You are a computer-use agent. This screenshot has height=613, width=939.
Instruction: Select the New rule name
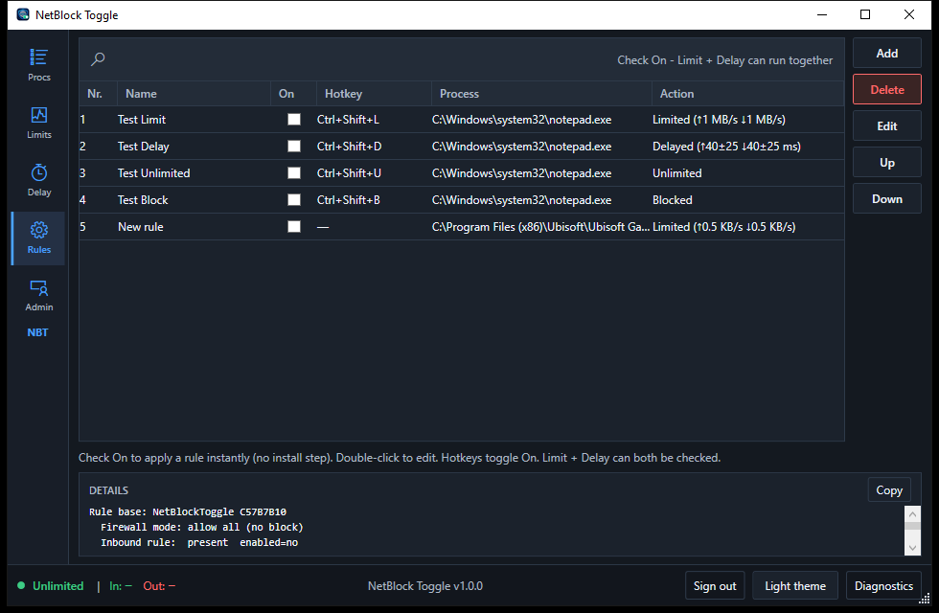pos(140,226)
